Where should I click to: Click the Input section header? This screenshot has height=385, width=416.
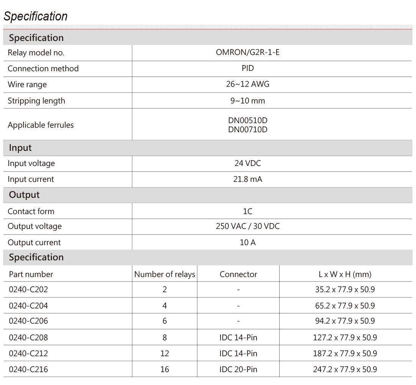point(21,148)
